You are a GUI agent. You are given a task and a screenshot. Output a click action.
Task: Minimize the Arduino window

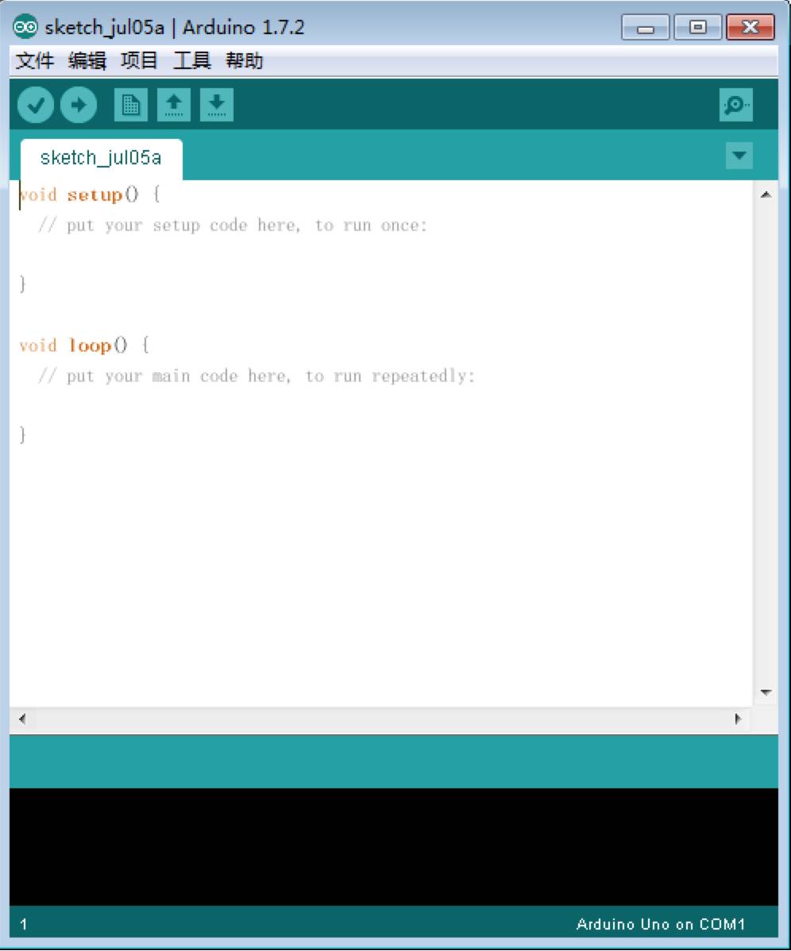[x=646, y=27]
